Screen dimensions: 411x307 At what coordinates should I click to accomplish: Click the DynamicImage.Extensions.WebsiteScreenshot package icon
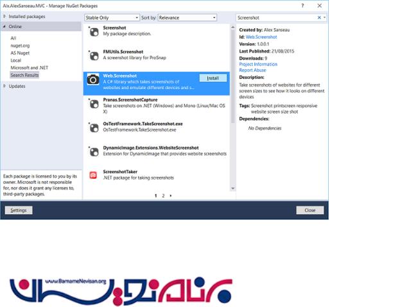(x=94, y=152)
